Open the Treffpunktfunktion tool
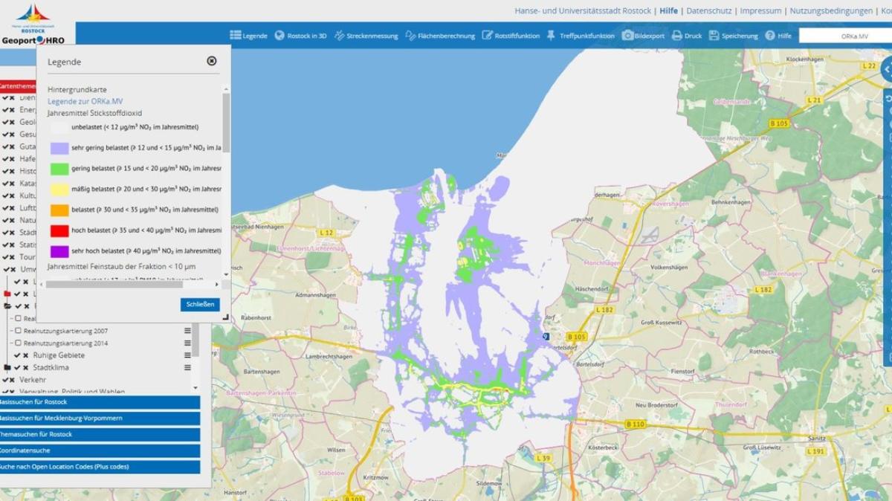Viewport: 892px width, 501px height. [581, 34]
